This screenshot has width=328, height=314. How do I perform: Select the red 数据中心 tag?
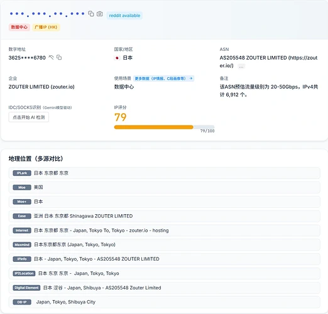point(19,27)
